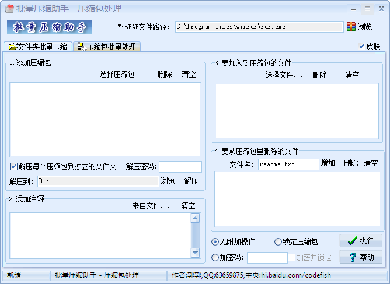Click 浏览 next to 解压到 path
390x284 pixels.
168,181
